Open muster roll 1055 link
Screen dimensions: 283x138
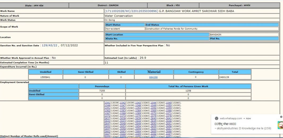169,108
